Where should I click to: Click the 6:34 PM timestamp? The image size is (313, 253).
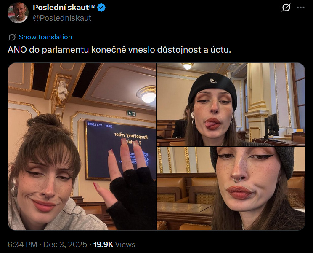[x=22, y=245]
